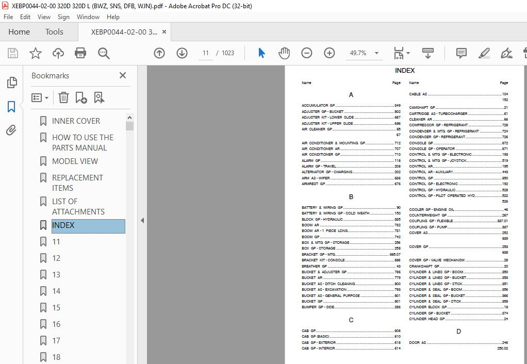This screenshot has height=364, width=527.
Task: Open the Fit page options icon
Action: pyautogui.click(x=399, y=53)
